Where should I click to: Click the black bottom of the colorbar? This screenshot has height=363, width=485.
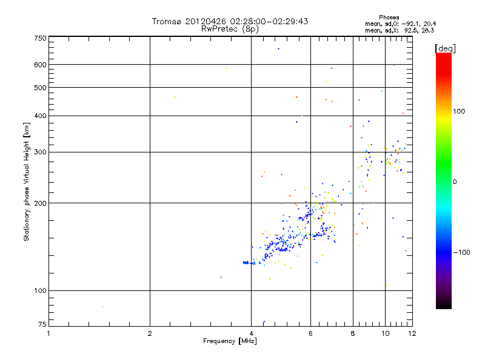[x=444, y=305]
